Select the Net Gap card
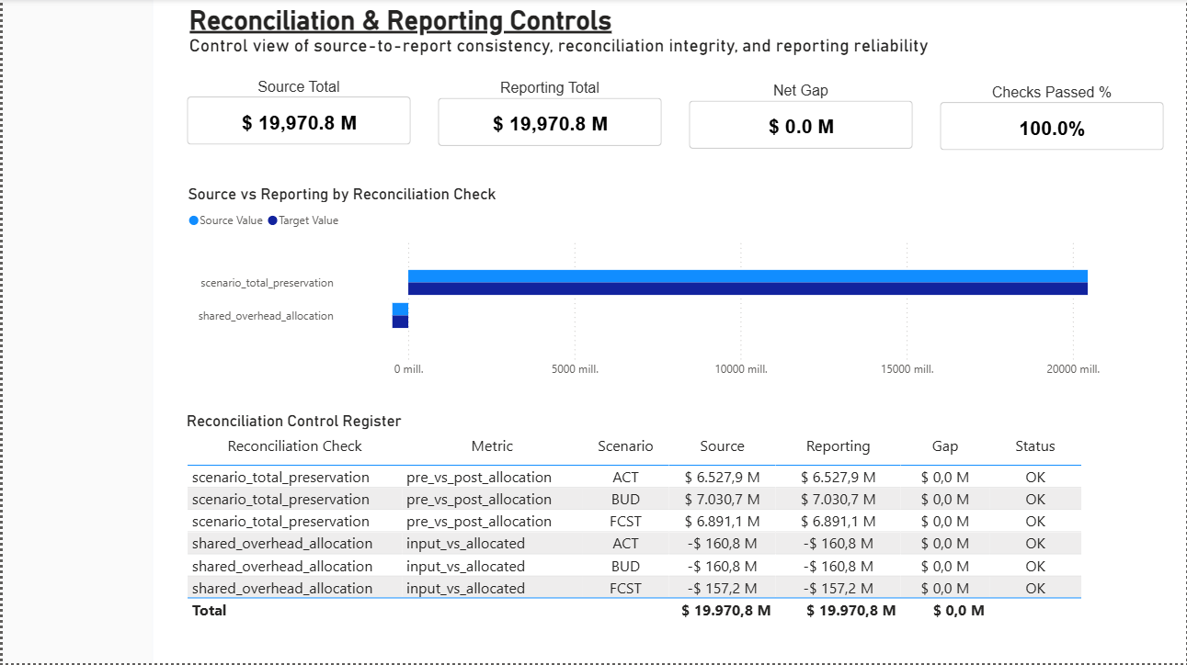Screen dimensions: 1187x665 point(800,124)
